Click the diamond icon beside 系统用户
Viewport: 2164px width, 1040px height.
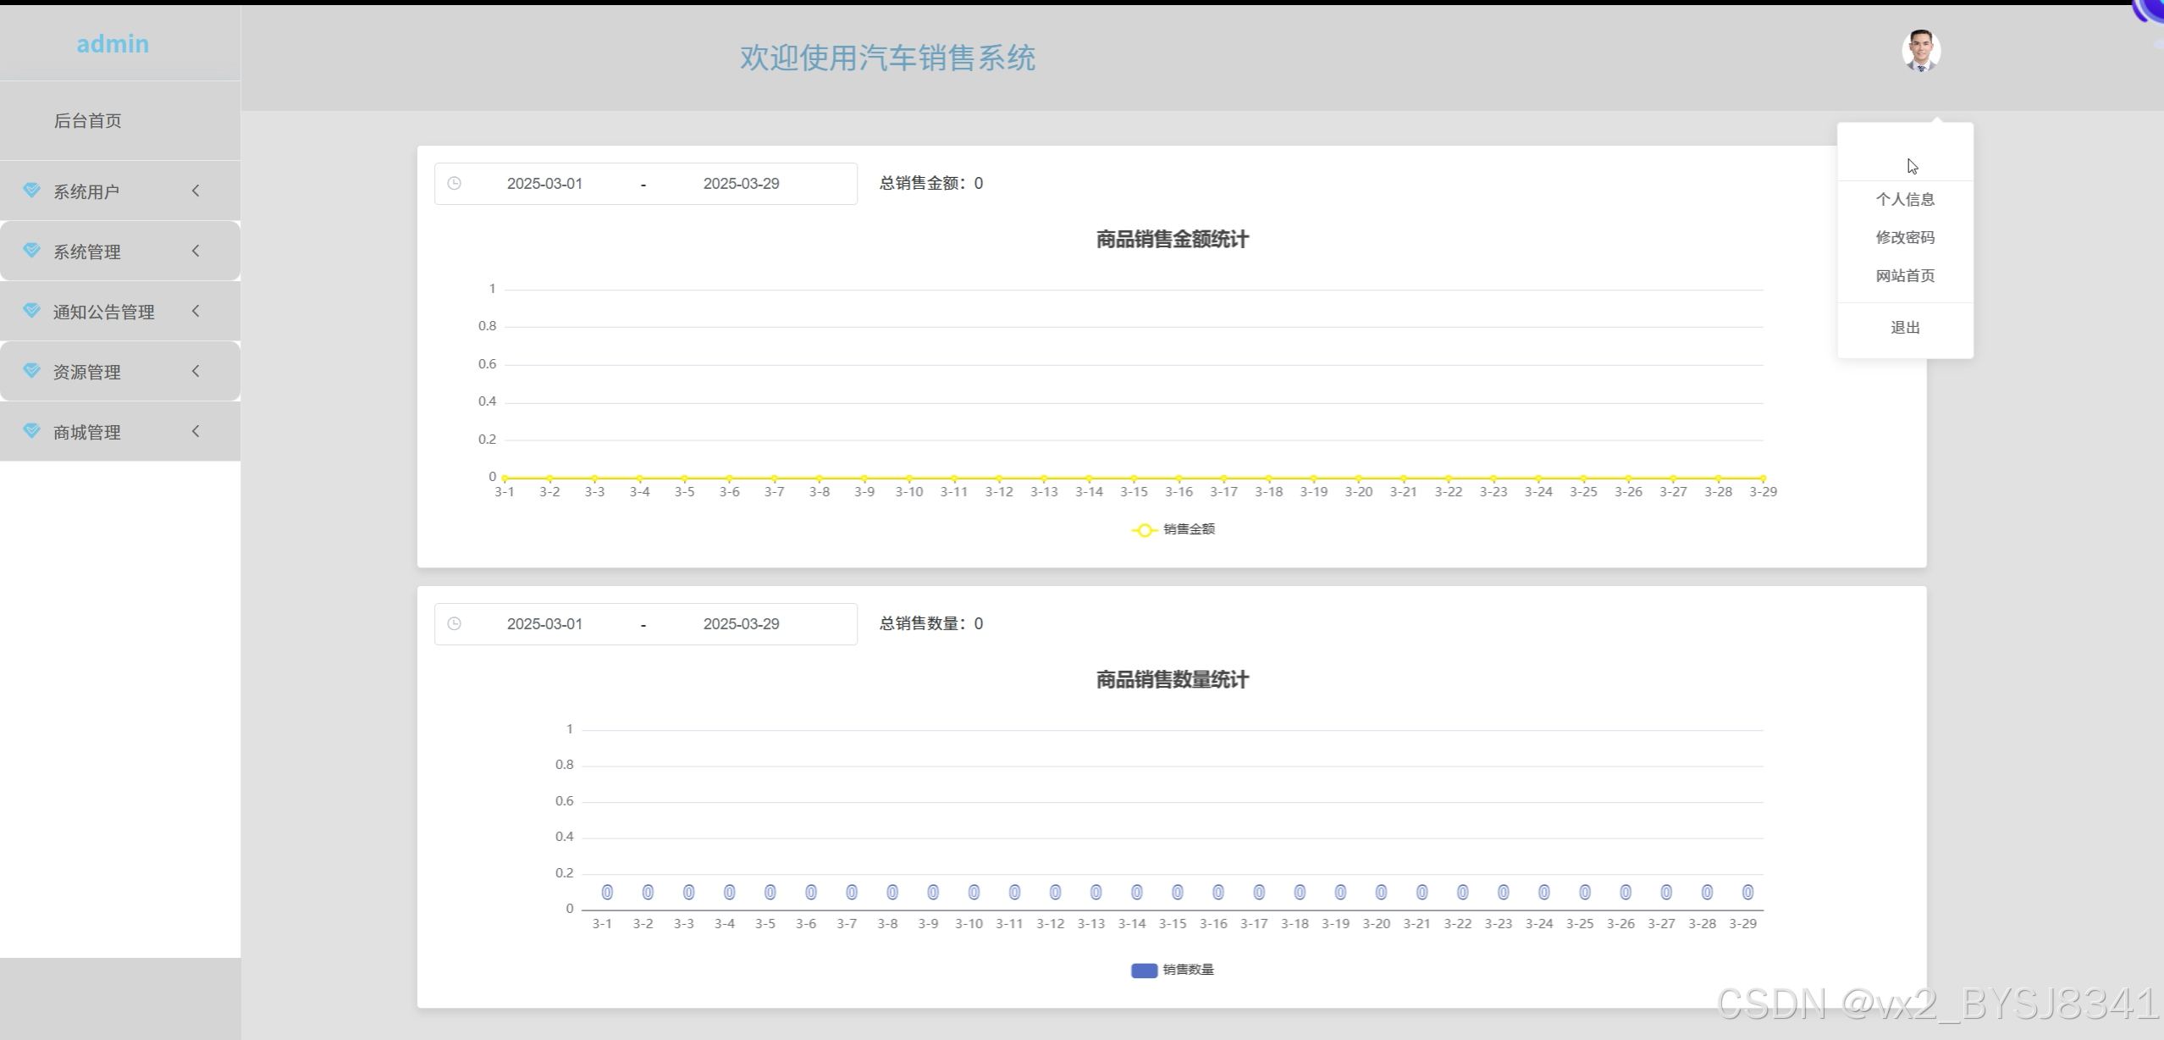point(31,190)
